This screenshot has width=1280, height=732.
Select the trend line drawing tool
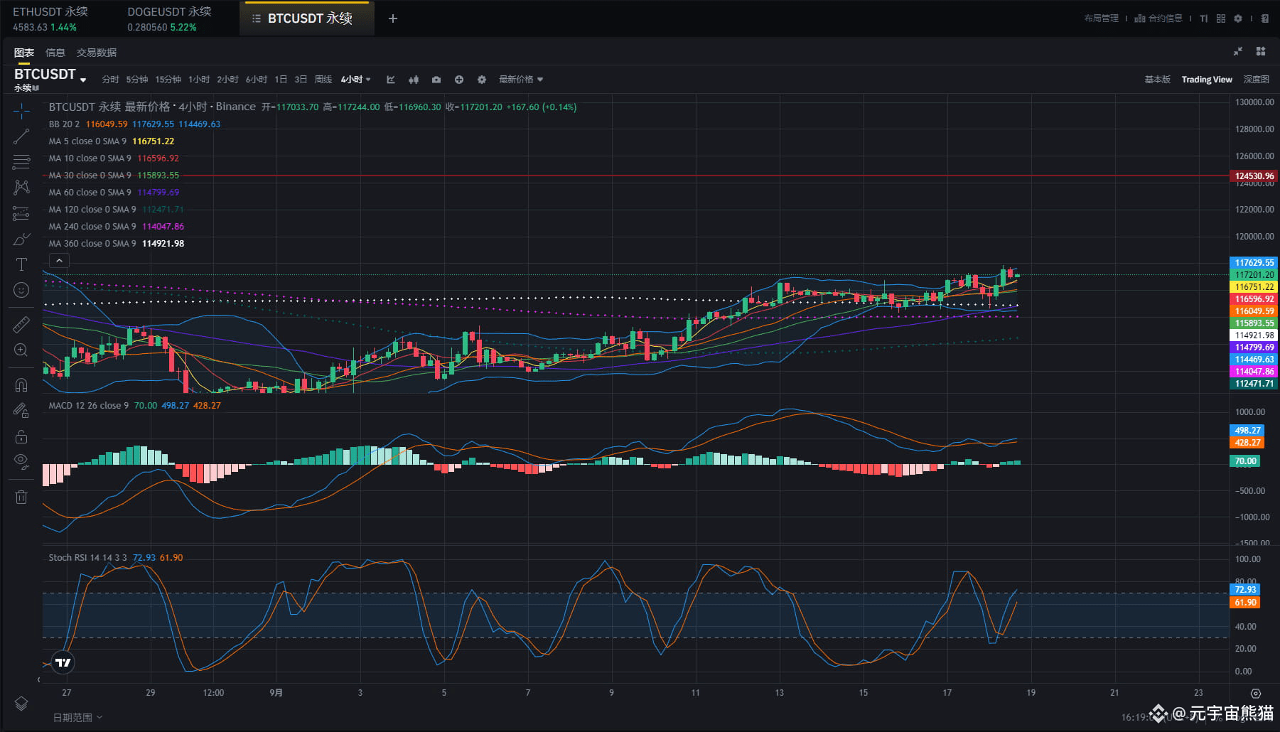pos(21,136)
